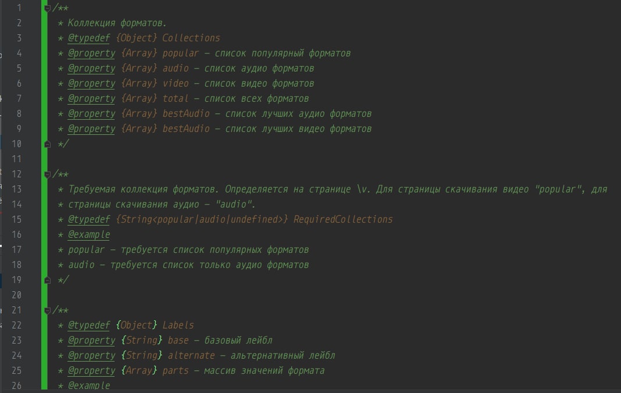Collapse the JSDoc block starting on line 12
The image size is (621, 393).
pos(48,174)
